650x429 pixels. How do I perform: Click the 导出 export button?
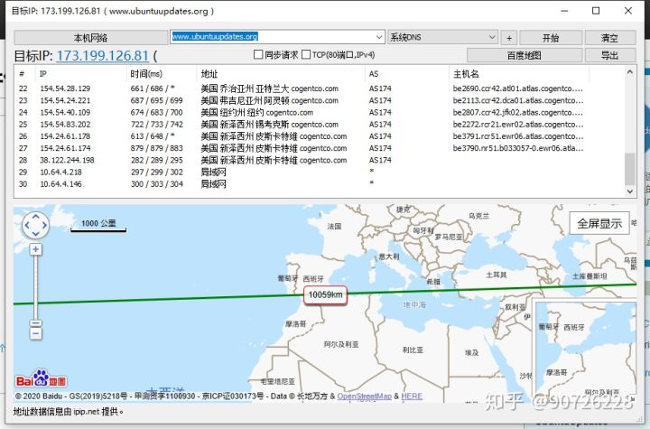point(609,55)
